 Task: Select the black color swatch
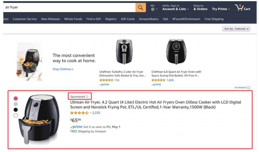[16, 110]
